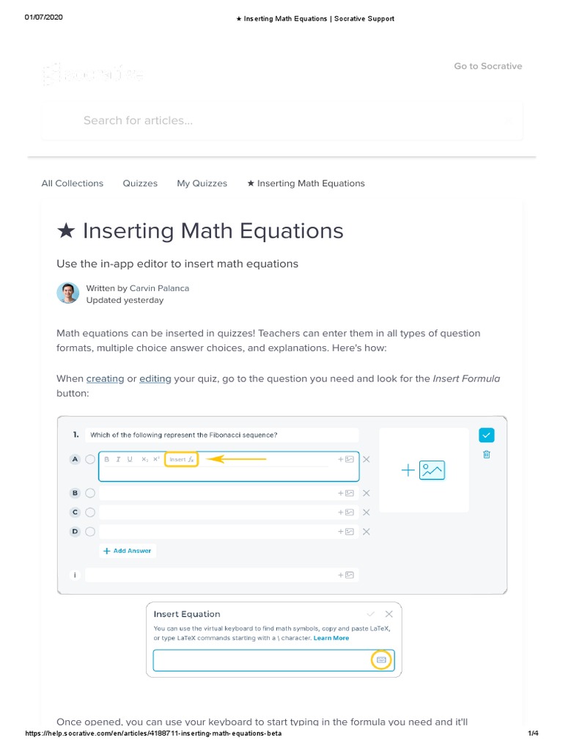Choose the answer D radio button
This screenshot has width=563, height=751.
click(90, 532)
